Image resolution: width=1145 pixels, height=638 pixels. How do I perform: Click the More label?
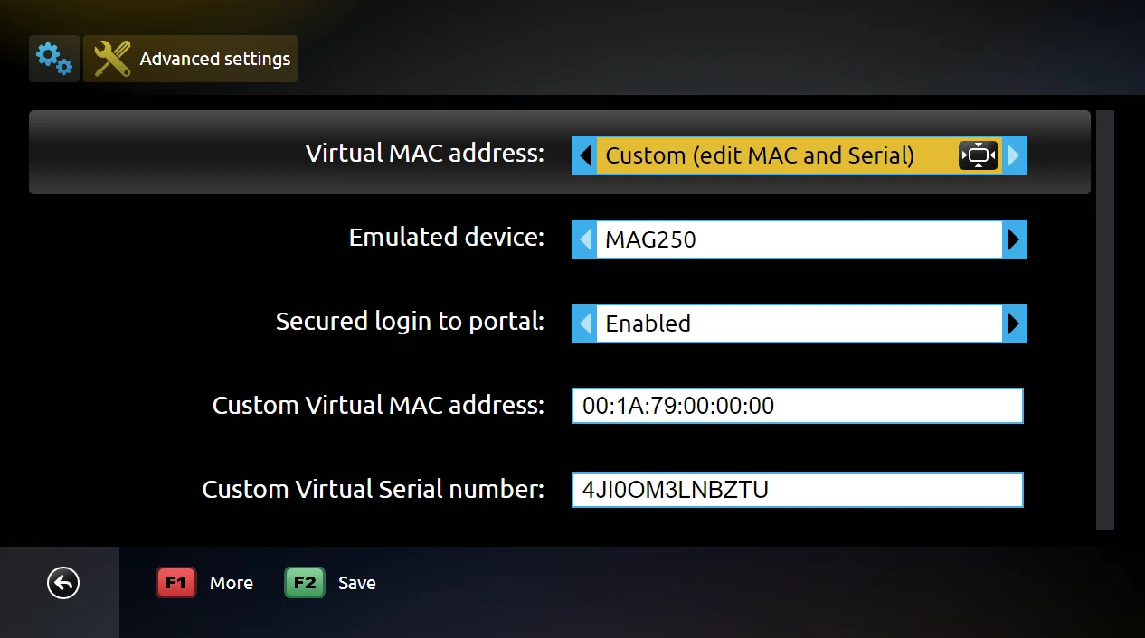232,583
